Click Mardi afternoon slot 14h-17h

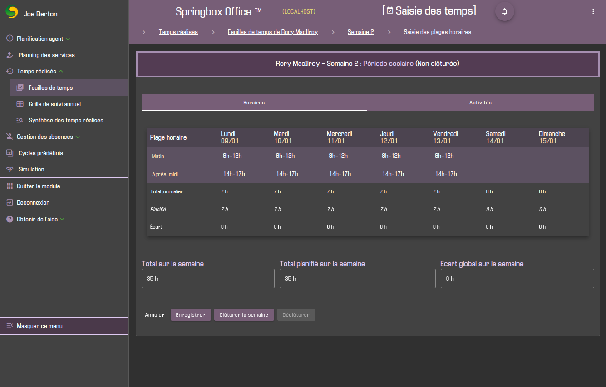click(x=287, y=174)
